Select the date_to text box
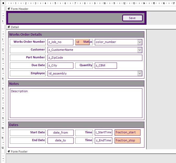Screen dimensions: 176x163 [x=61, y=141]
